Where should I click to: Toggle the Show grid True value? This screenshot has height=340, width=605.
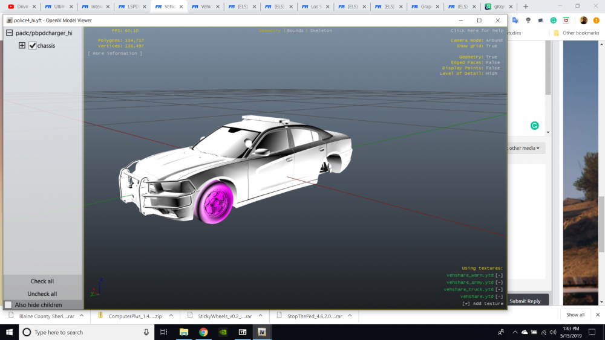(x=491, y=46)
